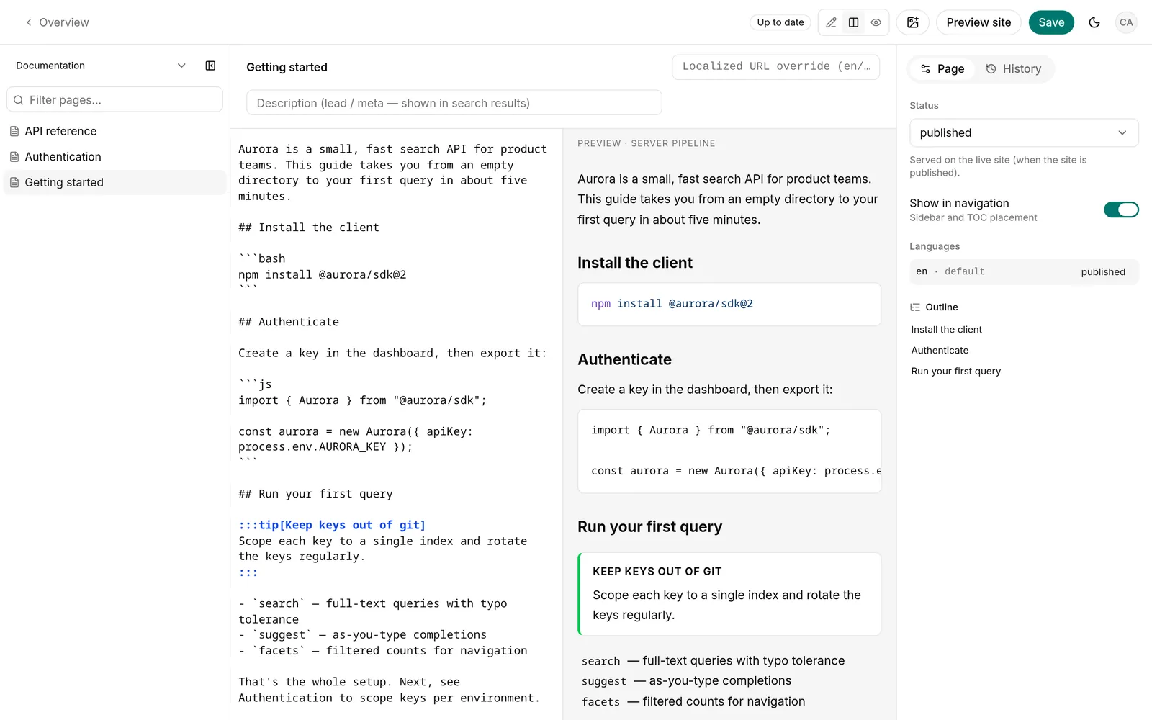Toggle dark mode moon icon
This screenshot has height=720, width=1152.
[1094, 22]
